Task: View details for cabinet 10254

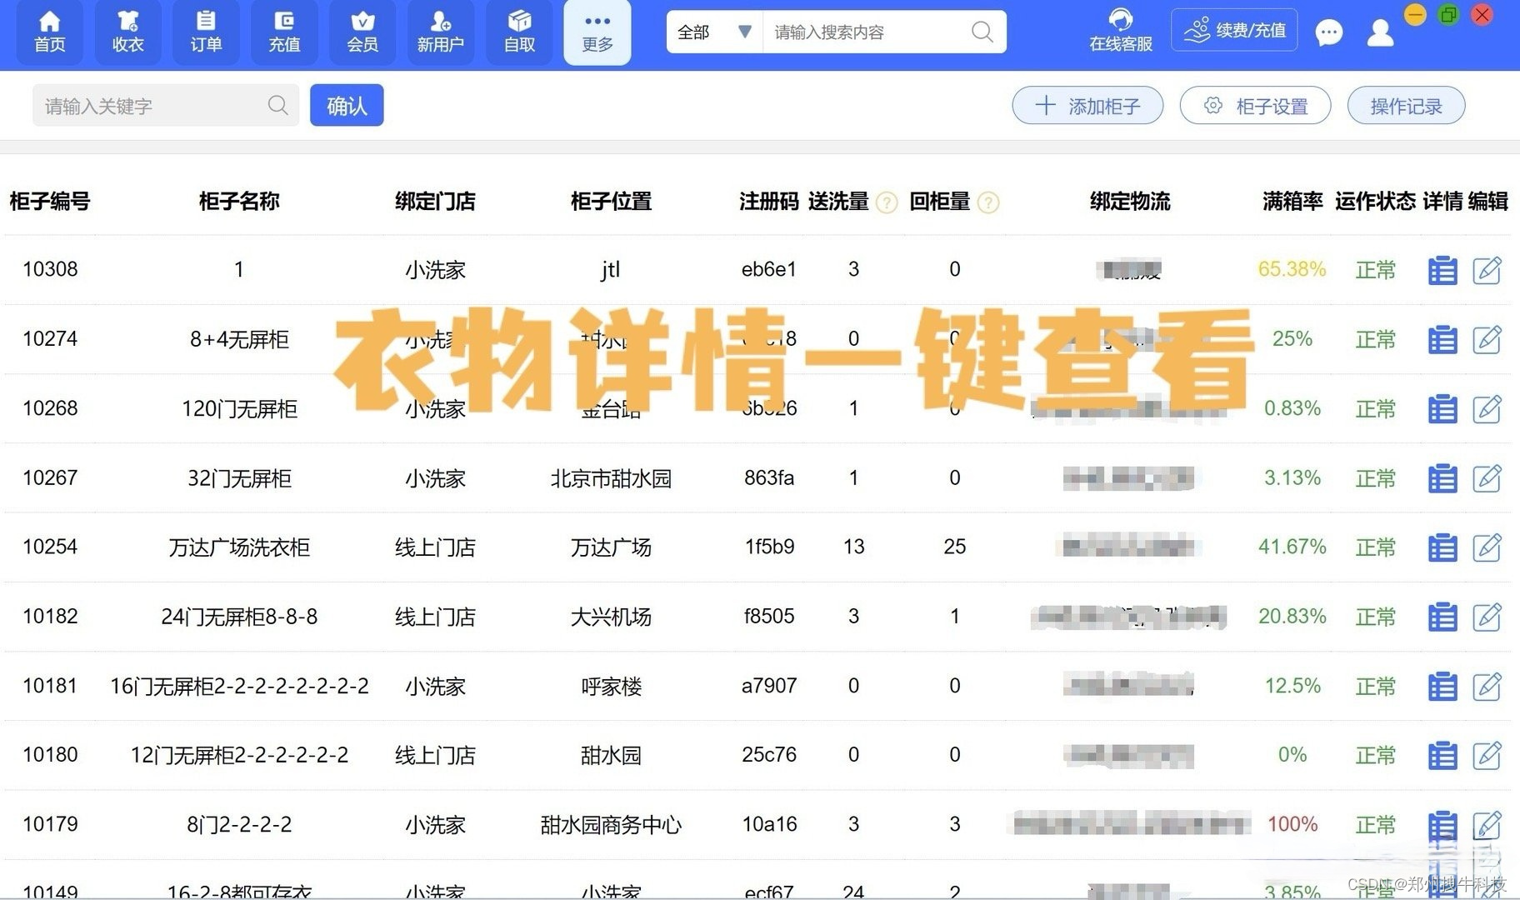Action: coord(1442,548)
